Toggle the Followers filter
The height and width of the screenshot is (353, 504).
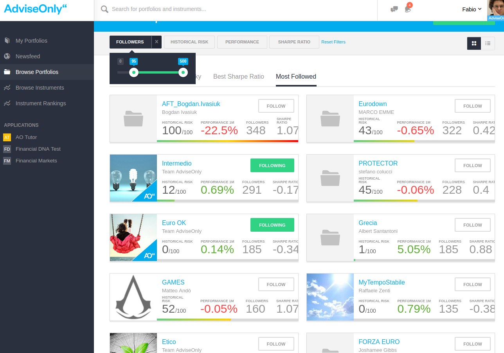(x=130, y=42)
